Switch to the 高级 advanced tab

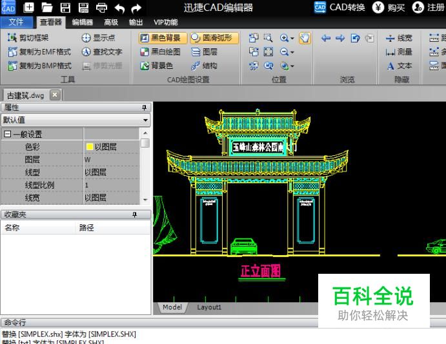111,22
